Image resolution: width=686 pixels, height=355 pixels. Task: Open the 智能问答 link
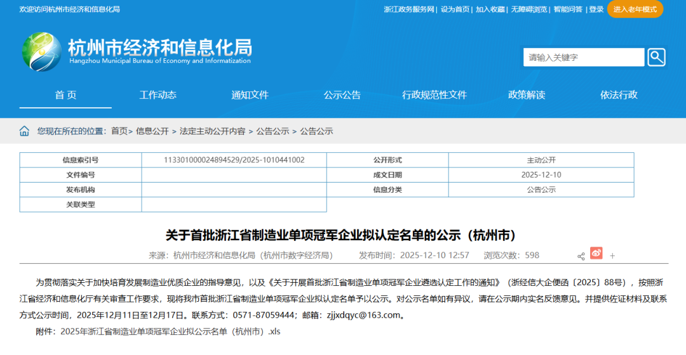pyautogui.click(x=567, y=10)
